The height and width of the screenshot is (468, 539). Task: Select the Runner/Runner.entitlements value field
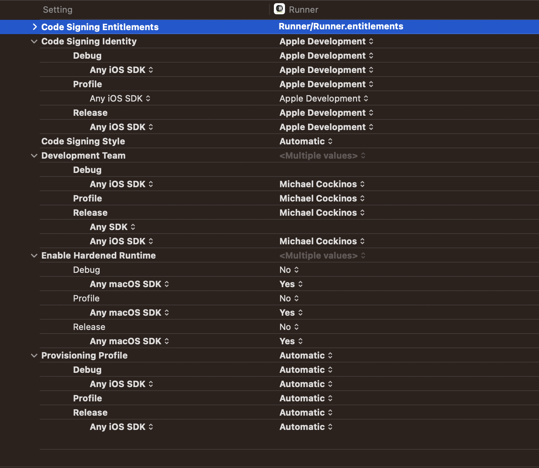(341, 27)
